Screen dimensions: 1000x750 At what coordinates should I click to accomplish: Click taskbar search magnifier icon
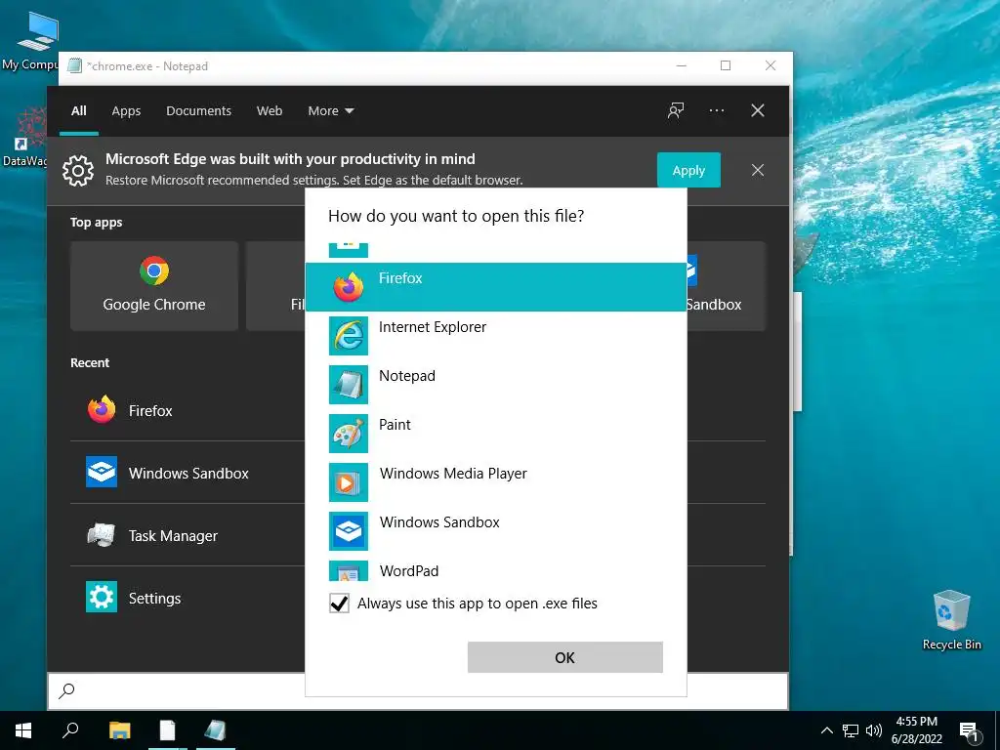(70, 730)
